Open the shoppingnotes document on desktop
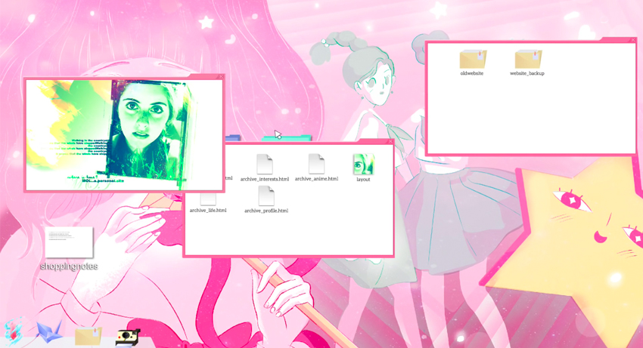The image size is (643, 348). click(69, 242)
